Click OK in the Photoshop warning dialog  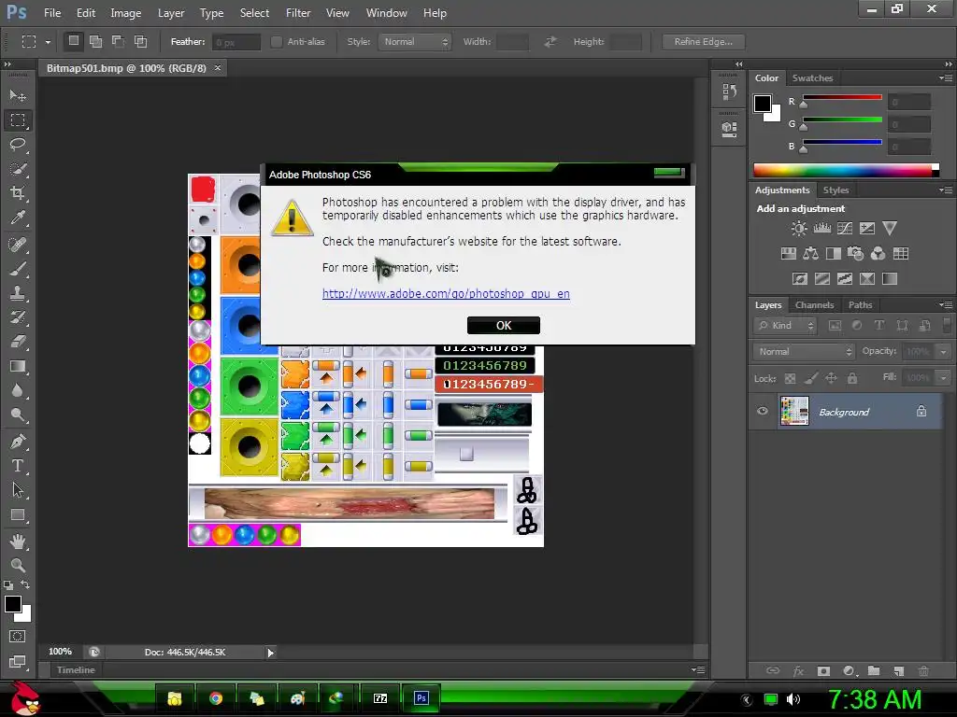[504, 326]
